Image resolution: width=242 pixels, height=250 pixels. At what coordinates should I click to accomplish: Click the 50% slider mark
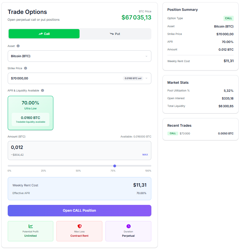(x=78, y=171)
